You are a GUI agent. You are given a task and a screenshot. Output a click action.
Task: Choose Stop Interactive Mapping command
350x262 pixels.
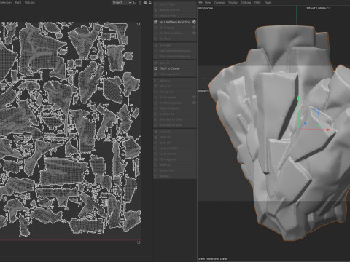[x=175, y=57]
